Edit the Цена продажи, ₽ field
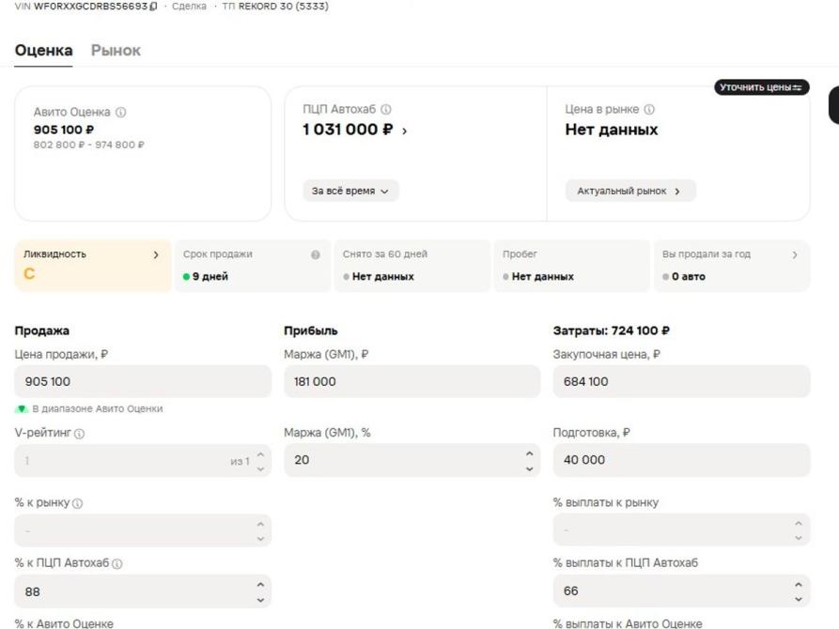 point(143,381)
